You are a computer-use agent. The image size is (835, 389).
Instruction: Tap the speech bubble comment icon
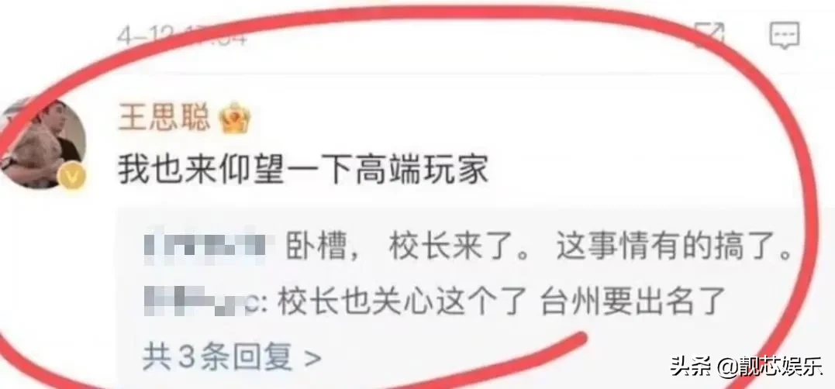pyautogui.click(x=785, y=36)
